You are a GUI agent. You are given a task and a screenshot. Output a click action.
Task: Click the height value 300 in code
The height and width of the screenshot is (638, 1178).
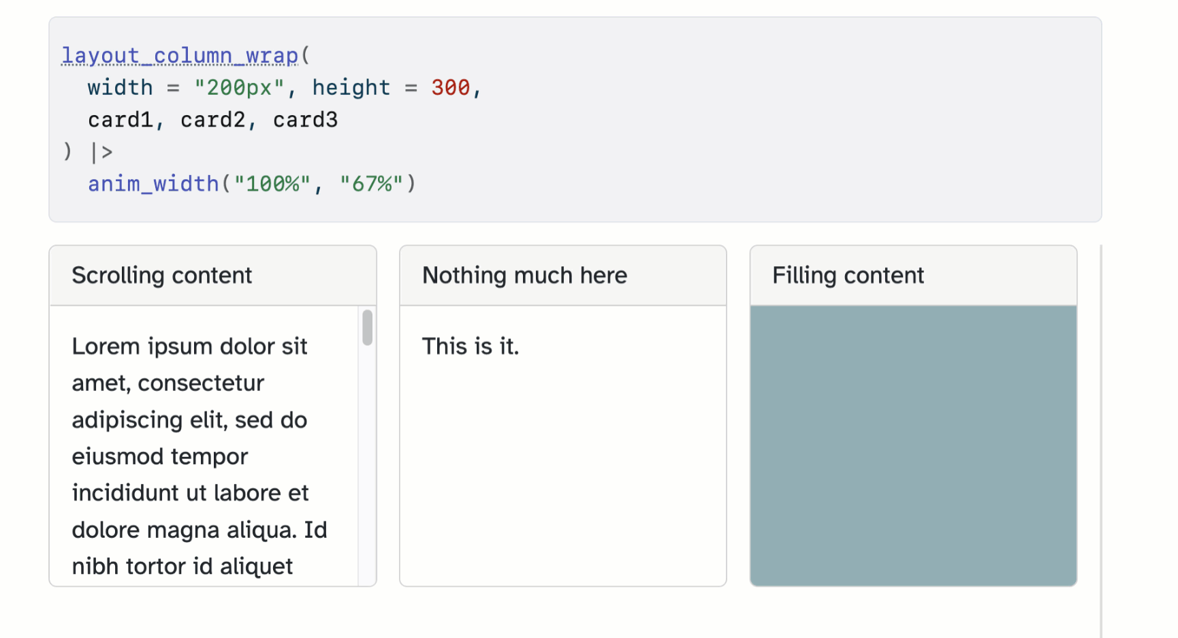(x=450, y=87)
